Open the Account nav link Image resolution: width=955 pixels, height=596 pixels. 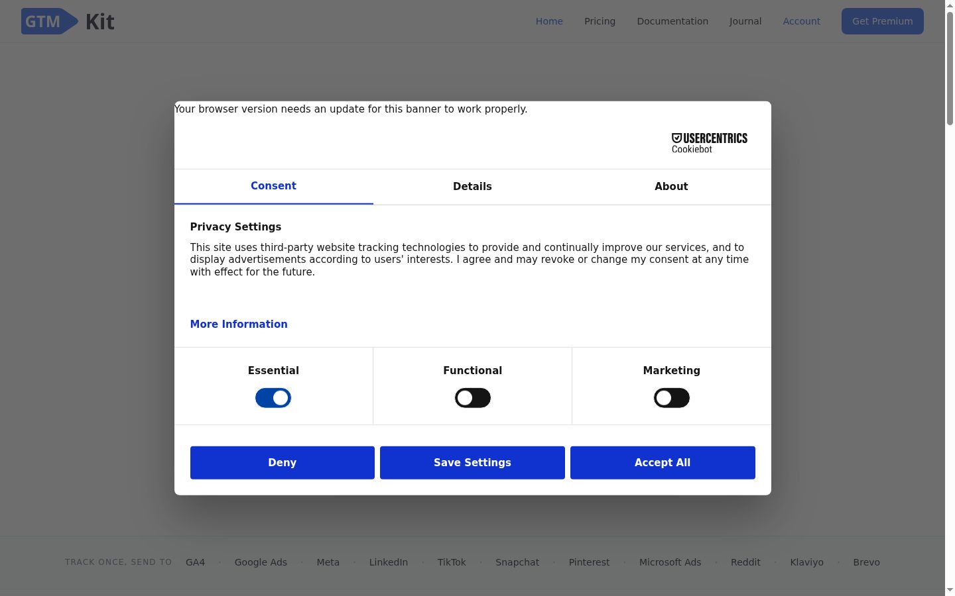[801, 21]
